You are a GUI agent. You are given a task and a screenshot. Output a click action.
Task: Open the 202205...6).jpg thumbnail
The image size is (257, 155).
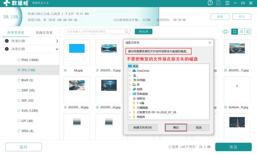109,85
